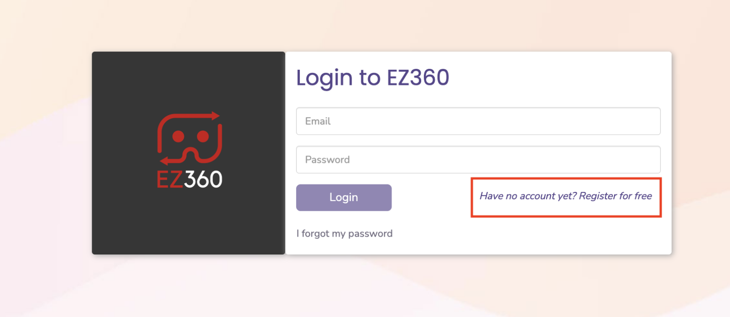
Task: Click the "Email" placeholder text
Action: pyautogui.click(x=318, y=121)
